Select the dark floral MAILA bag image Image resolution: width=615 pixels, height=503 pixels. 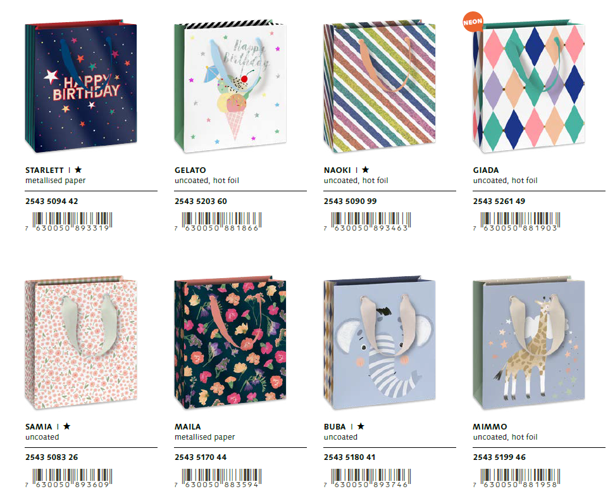click(230, 344)
